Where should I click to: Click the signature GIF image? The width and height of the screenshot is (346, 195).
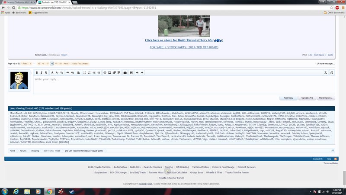pos(184,26)
